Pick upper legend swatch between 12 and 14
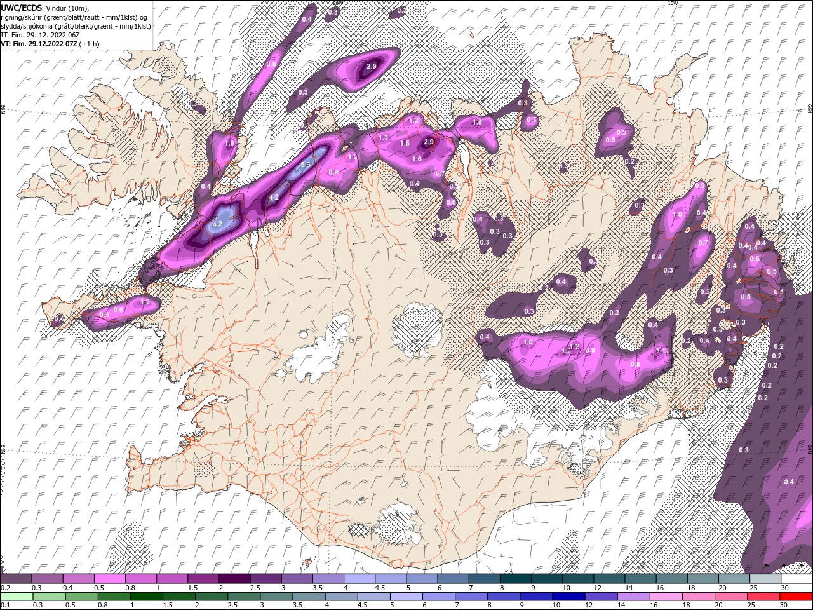Image resolution: width=813 pixels, height=610 pixels. point(609,579)
